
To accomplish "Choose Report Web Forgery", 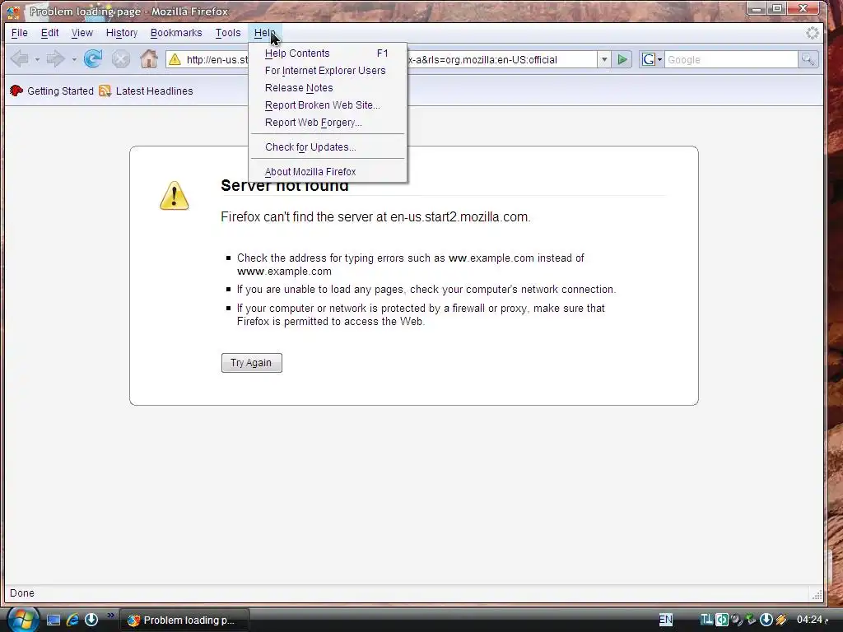I will 328,122.
